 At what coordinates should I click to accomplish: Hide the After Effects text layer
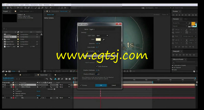(3, 87)
